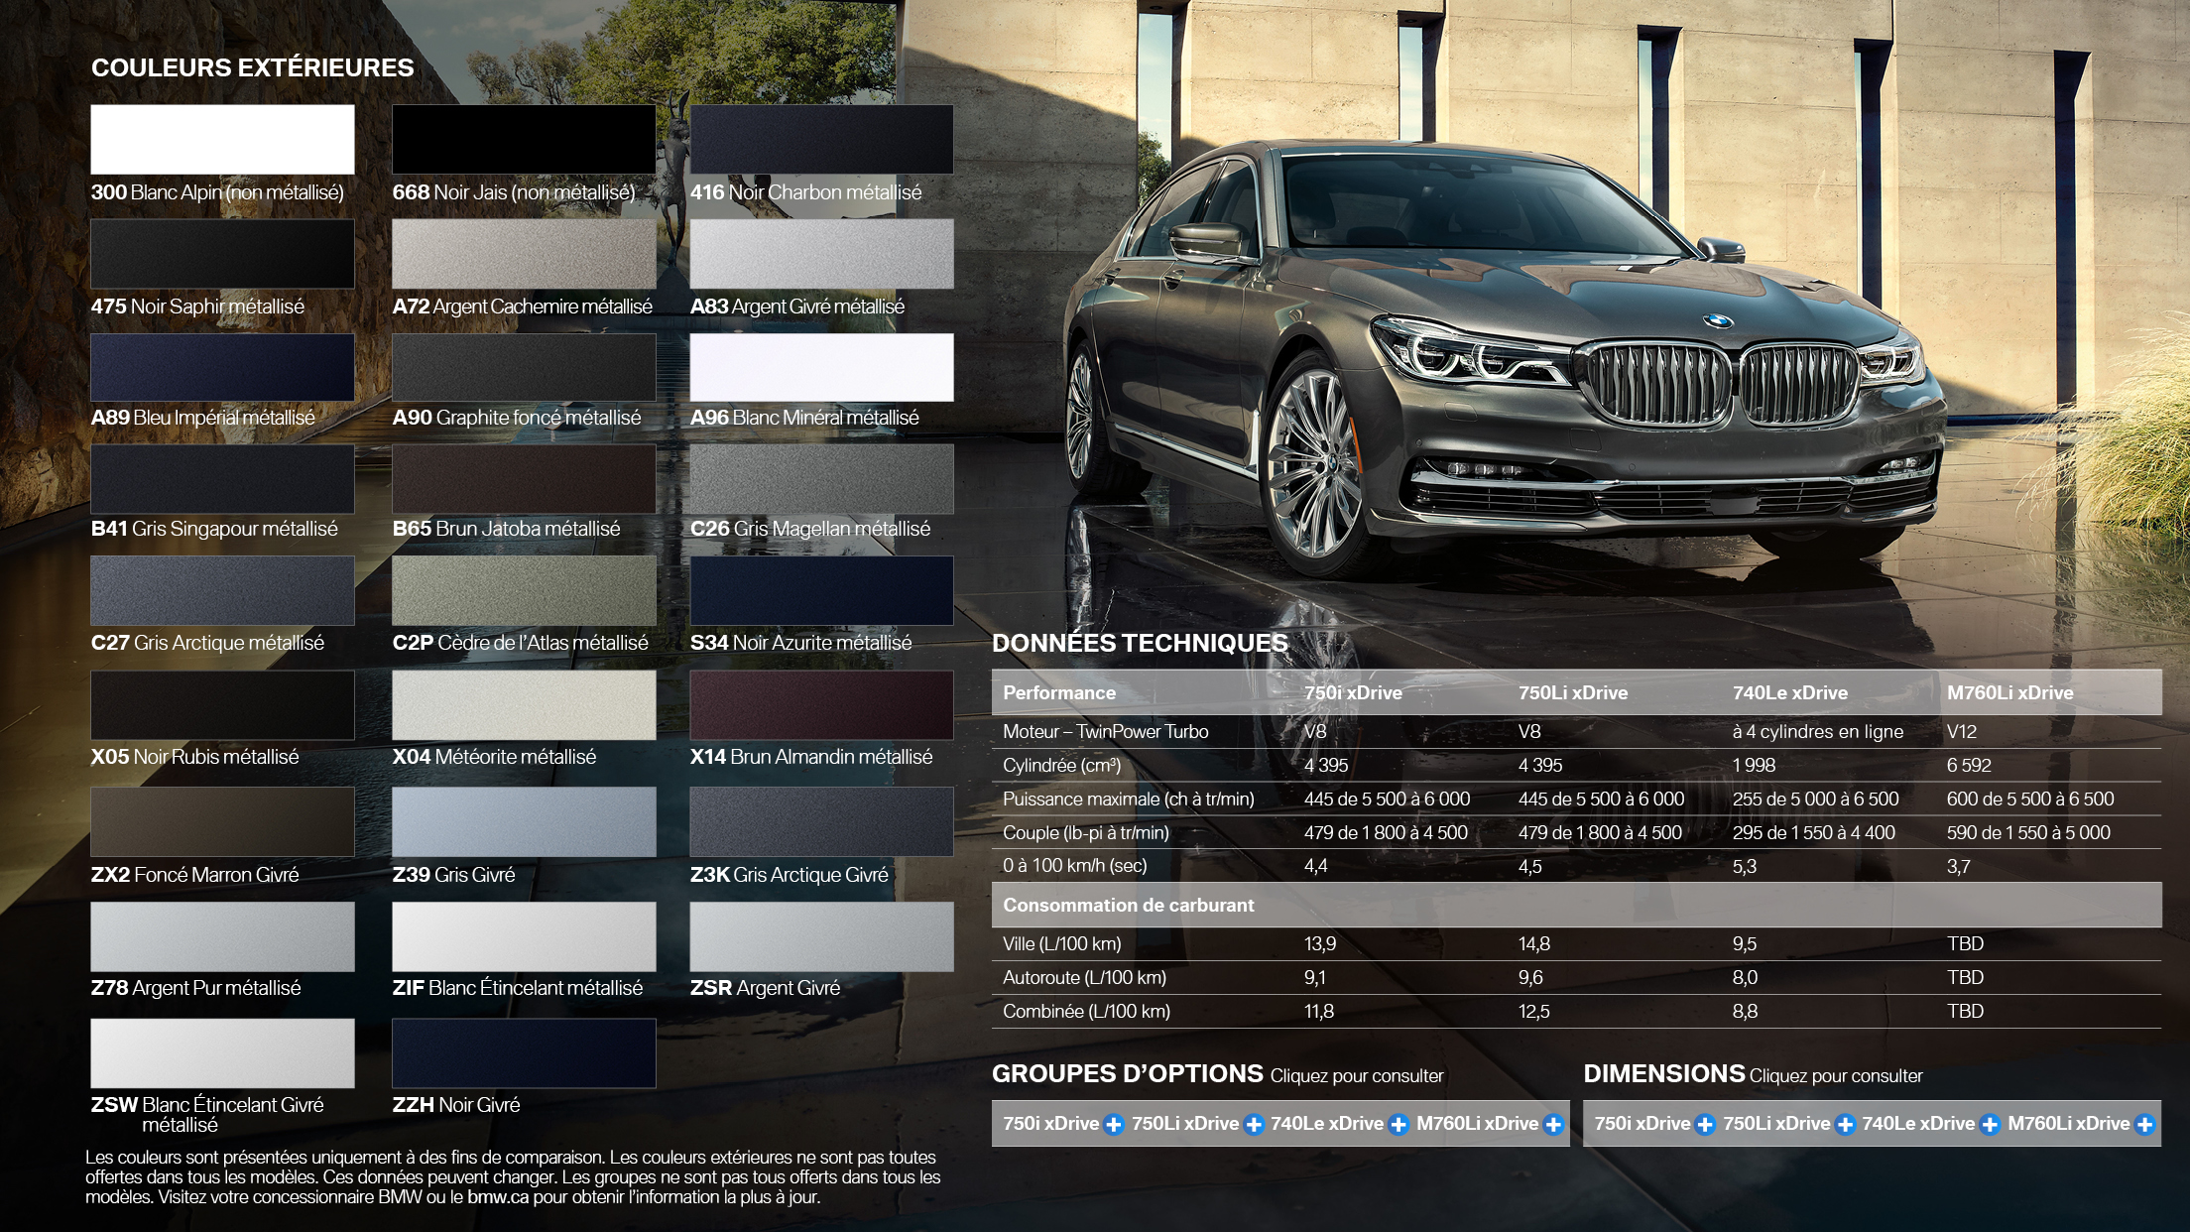Pick the 475 Noir Saphir métallisé swatch
The width and height of the screenshot is (2190, 1232).
222,254
